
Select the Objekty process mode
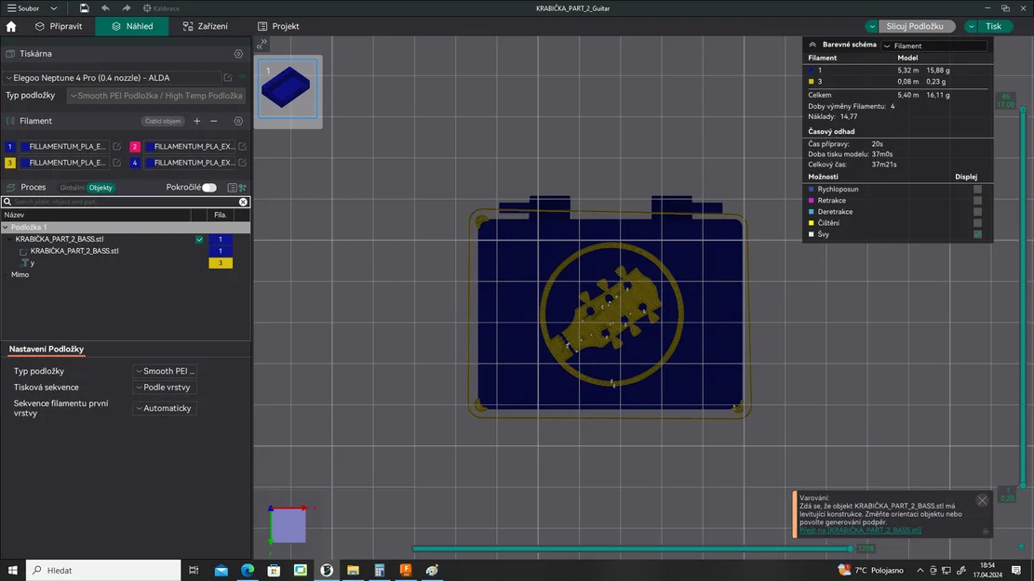[101, 188]
